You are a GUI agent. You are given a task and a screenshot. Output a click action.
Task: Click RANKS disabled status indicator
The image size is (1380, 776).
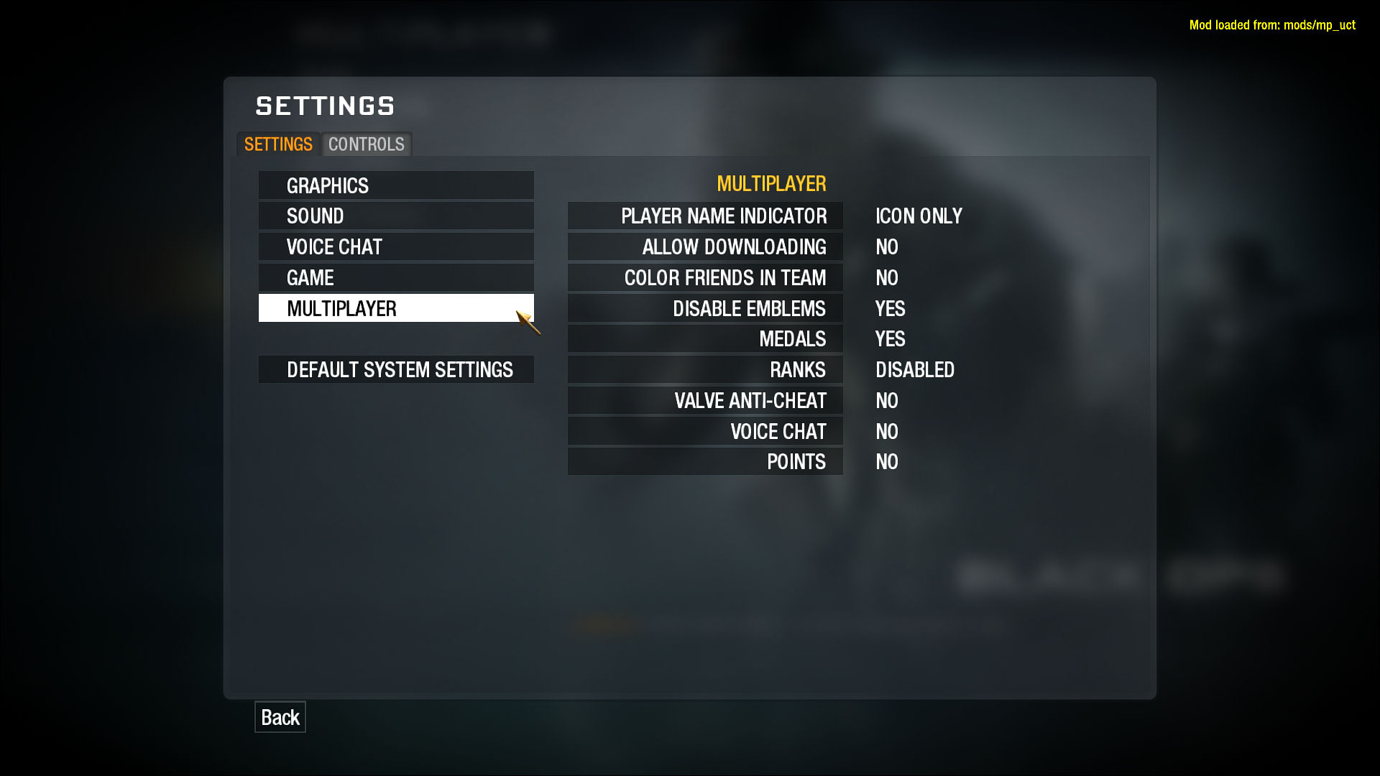pyautogui.click(x=915, y=369)
